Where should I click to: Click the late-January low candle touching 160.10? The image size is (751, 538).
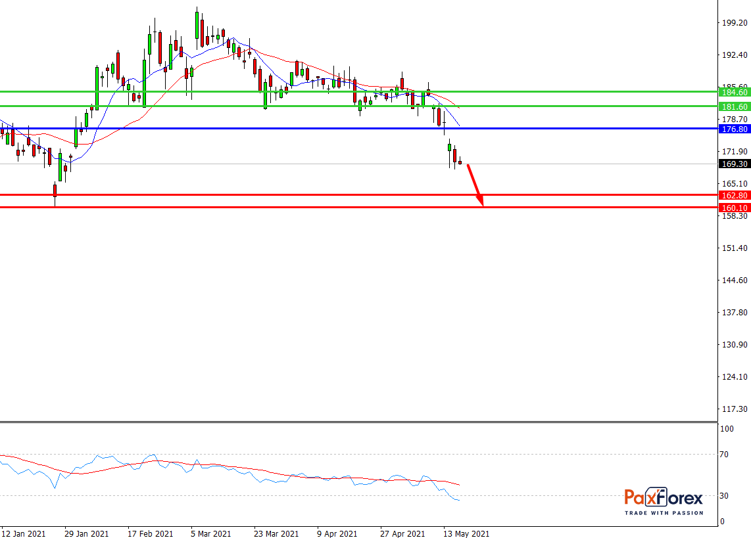click(55, 191)
